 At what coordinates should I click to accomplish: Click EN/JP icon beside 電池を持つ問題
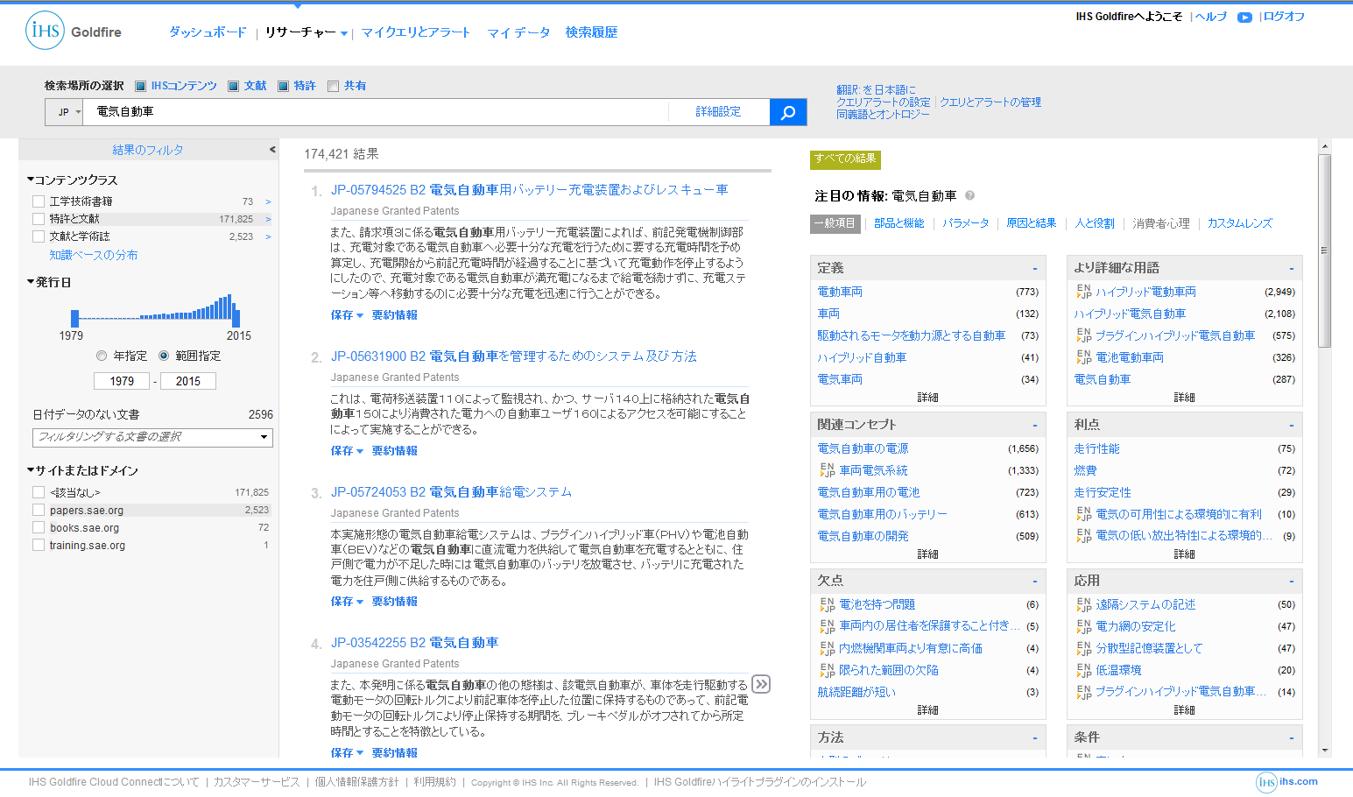(x=828, y=604)
